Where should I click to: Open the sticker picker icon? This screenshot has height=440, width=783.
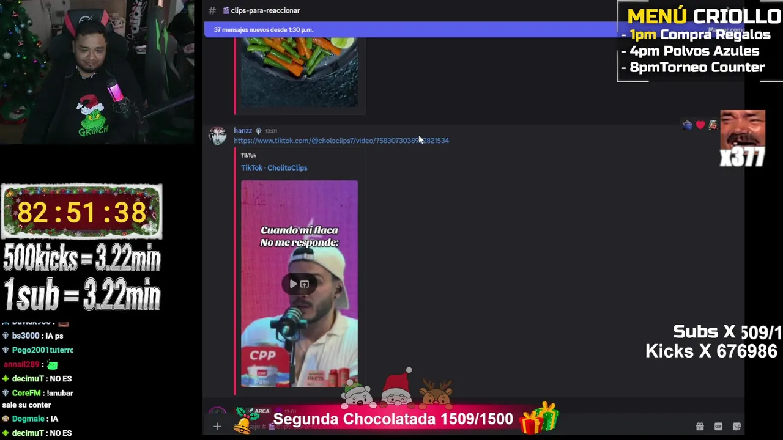(x=737, y=427)
